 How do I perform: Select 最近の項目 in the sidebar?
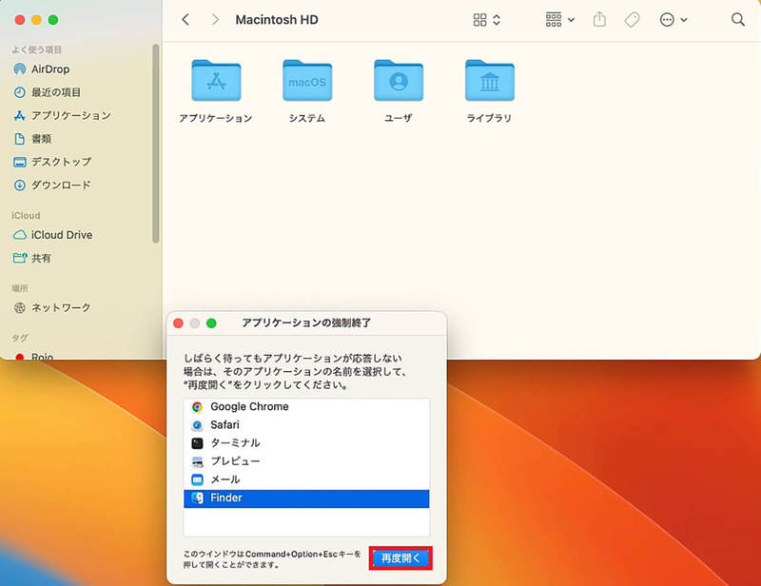click(47, 92)
